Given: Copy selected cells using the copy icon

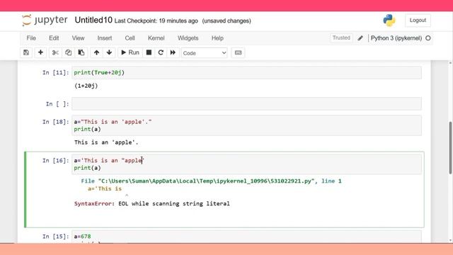Looking at the screenshot, I should tap(68, 52).
